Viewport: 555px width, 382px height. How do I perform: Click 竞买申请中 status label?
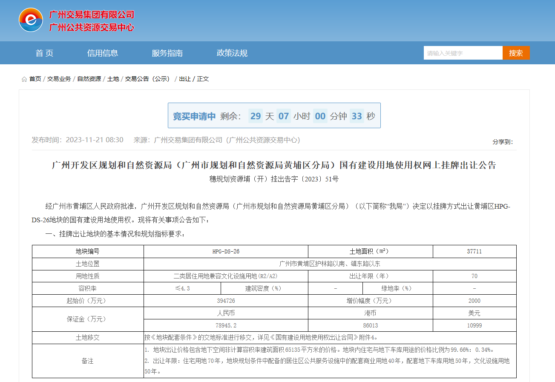coord(194,116)
